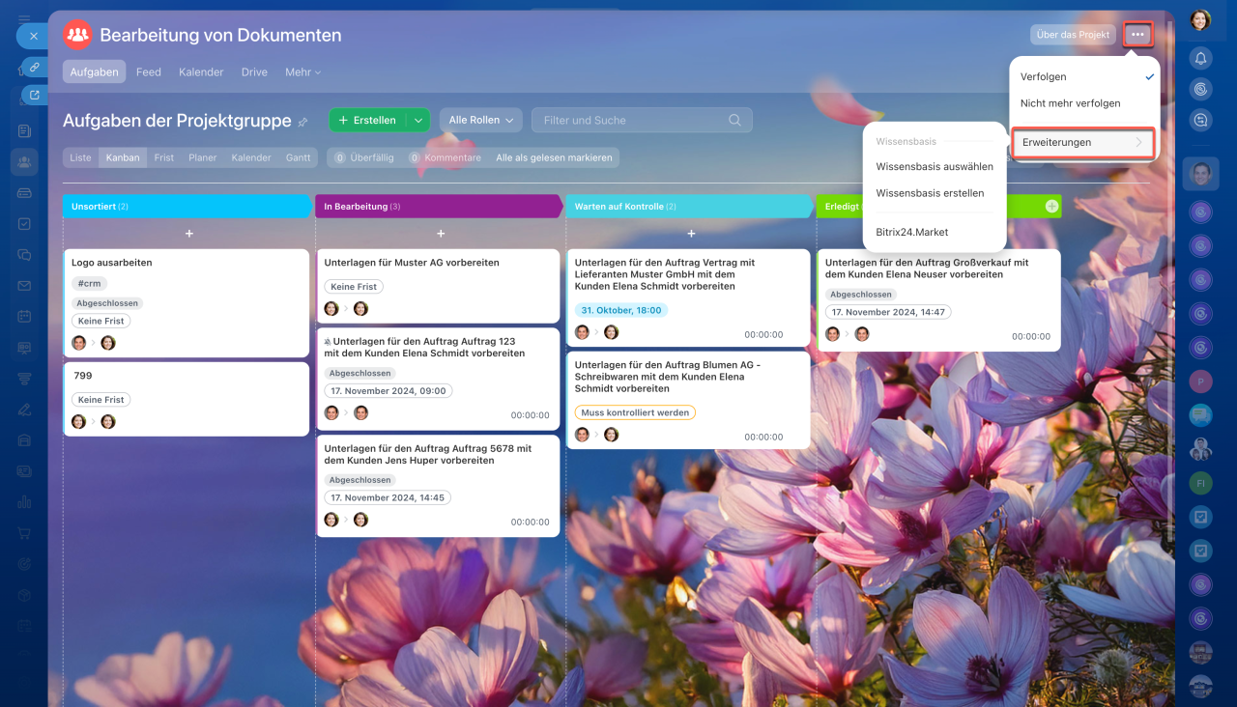
Task: Toggle the Kommentare counter filter
Action: pos(445,157)
